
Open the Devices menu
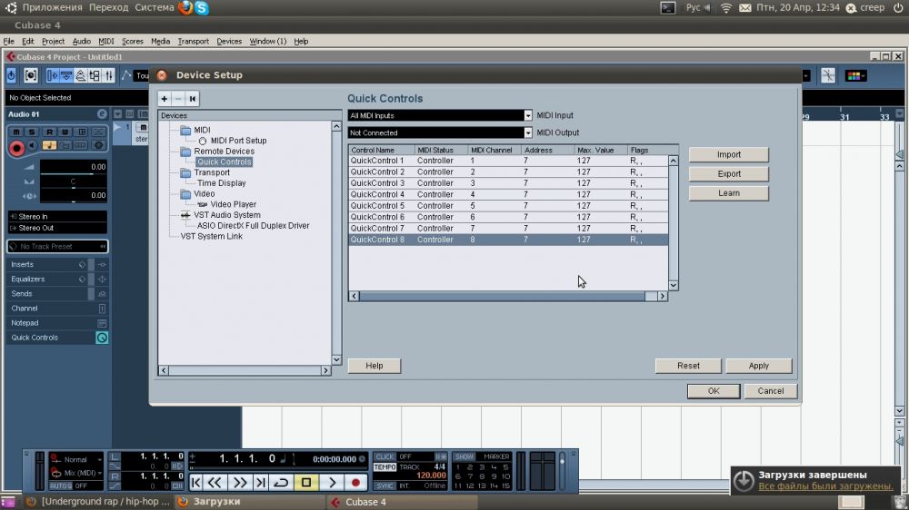pos(229,42)
